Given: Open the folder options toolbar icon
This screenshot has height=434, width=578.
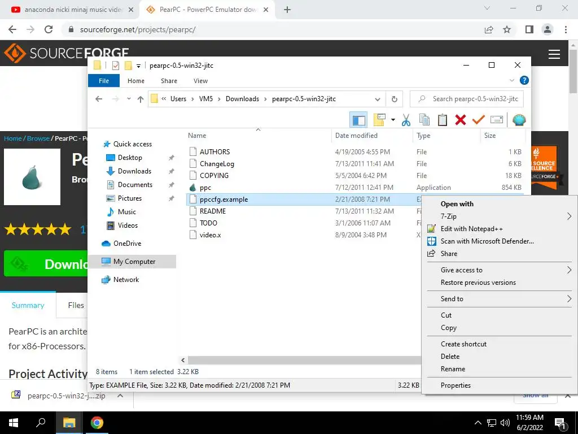Looking at the screenshot, I should tap(379, 120).
